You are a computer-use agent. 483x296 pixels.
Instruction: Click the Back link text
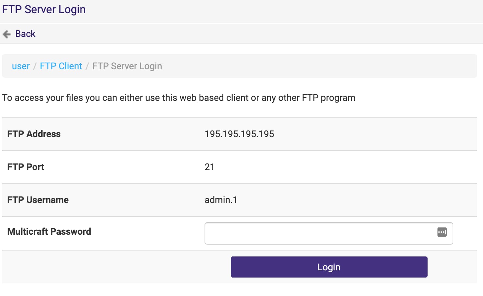(x=25, y=34)
